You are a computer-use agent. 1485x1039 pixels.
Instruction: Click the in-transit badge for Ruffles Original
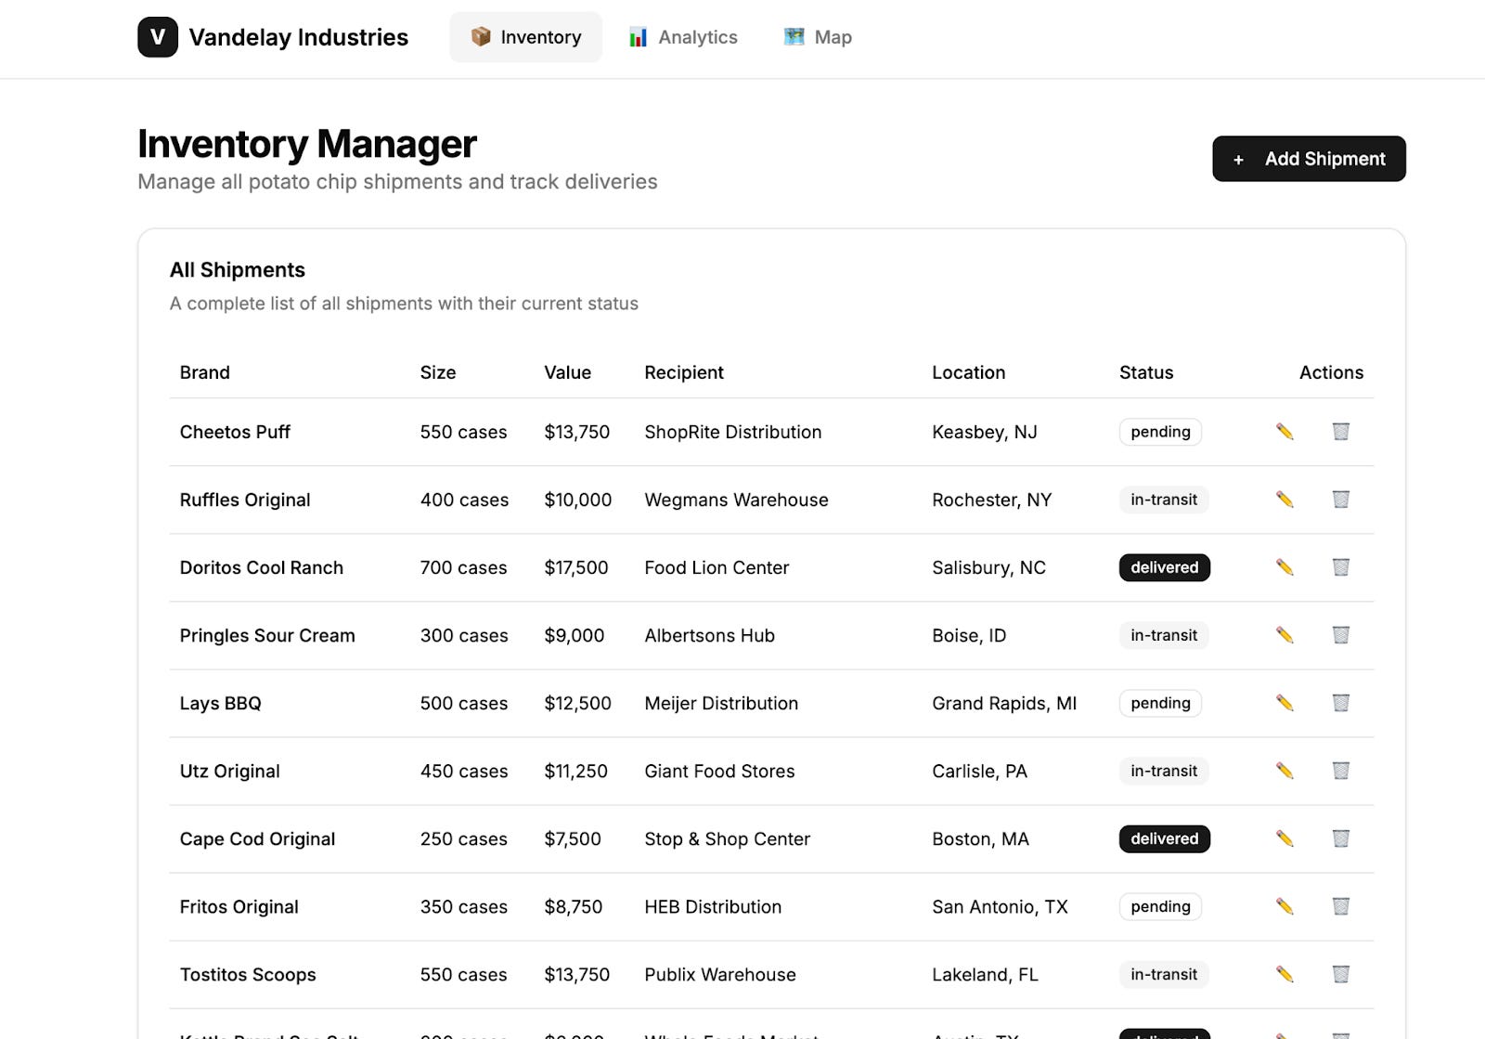(1164, 500)
